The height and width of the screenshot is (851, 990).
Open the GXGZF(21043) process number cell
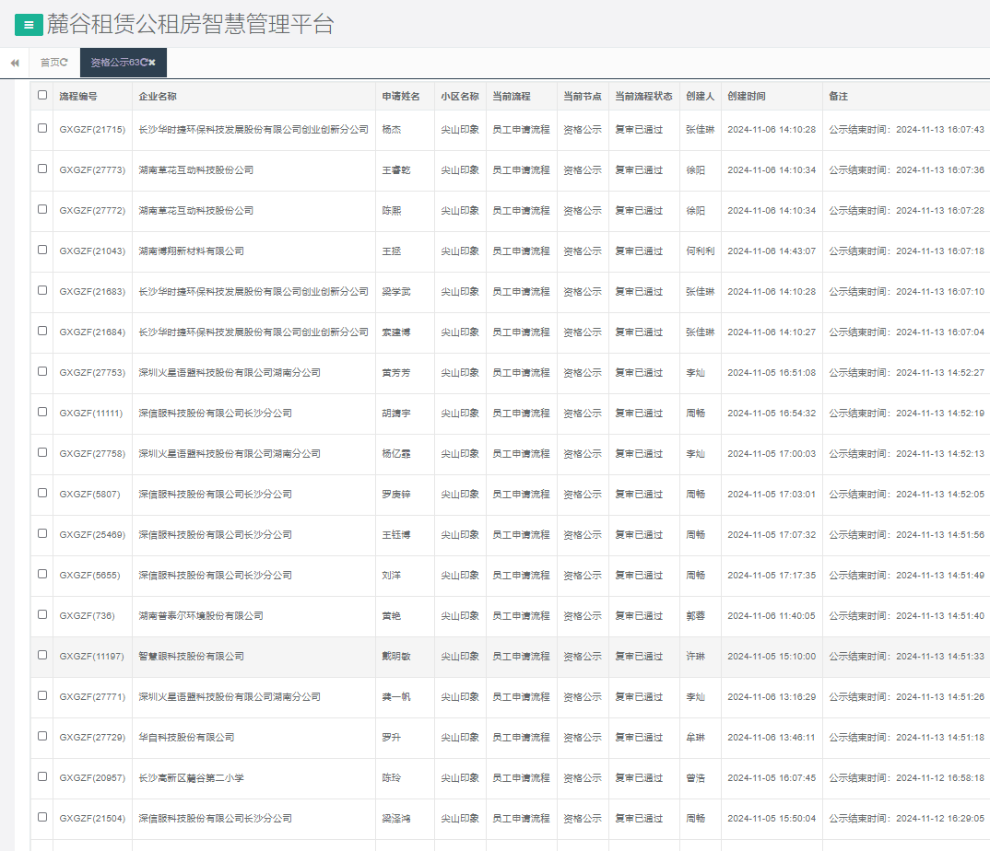pyautogui.click(x=92, y=251)
